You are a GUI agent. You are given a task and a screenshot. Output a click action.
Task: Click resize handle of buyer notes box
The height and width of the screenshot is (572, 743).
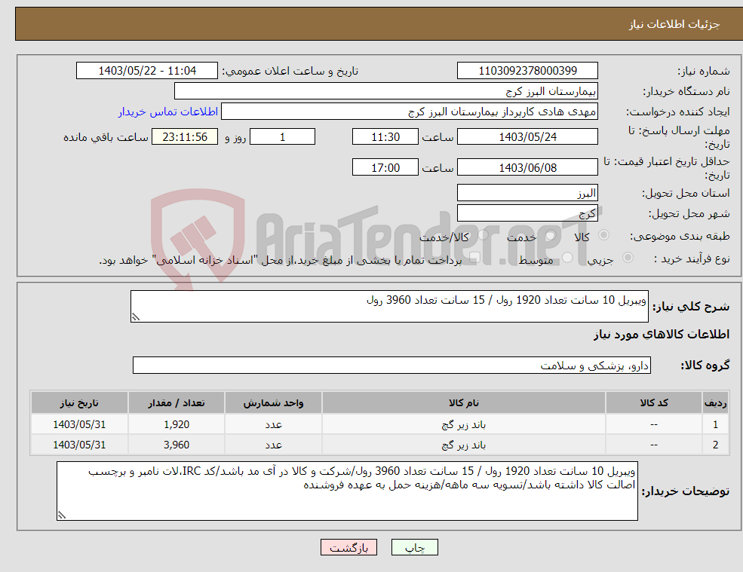[62, 515]
